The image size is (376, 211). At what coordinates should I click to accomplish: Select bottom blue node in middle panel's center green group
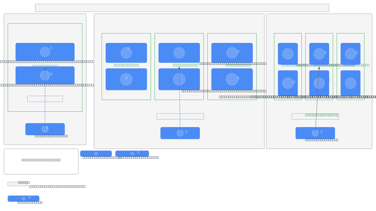[179, 79]
